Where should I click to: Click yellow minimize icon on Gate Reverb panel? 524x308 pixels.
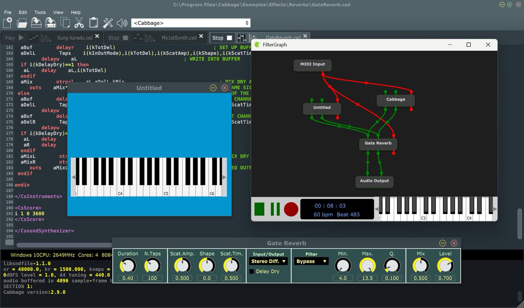click(442, 243)
